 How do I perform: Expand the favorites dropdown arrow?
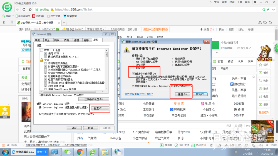pyautogui.click(x=13, y=16)
